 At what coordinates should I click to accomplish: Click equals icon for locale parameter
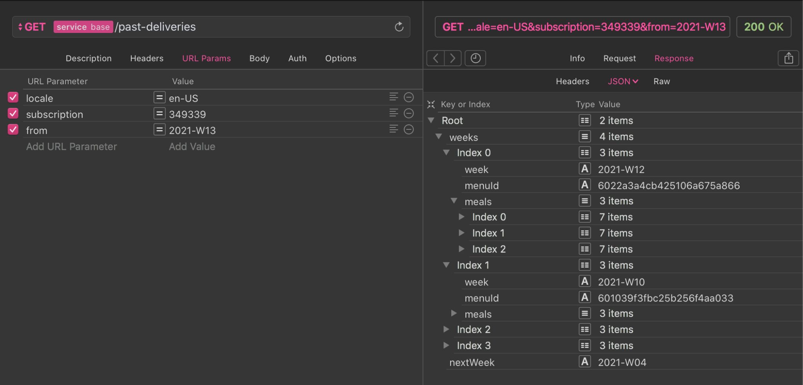tap(159, 97)
